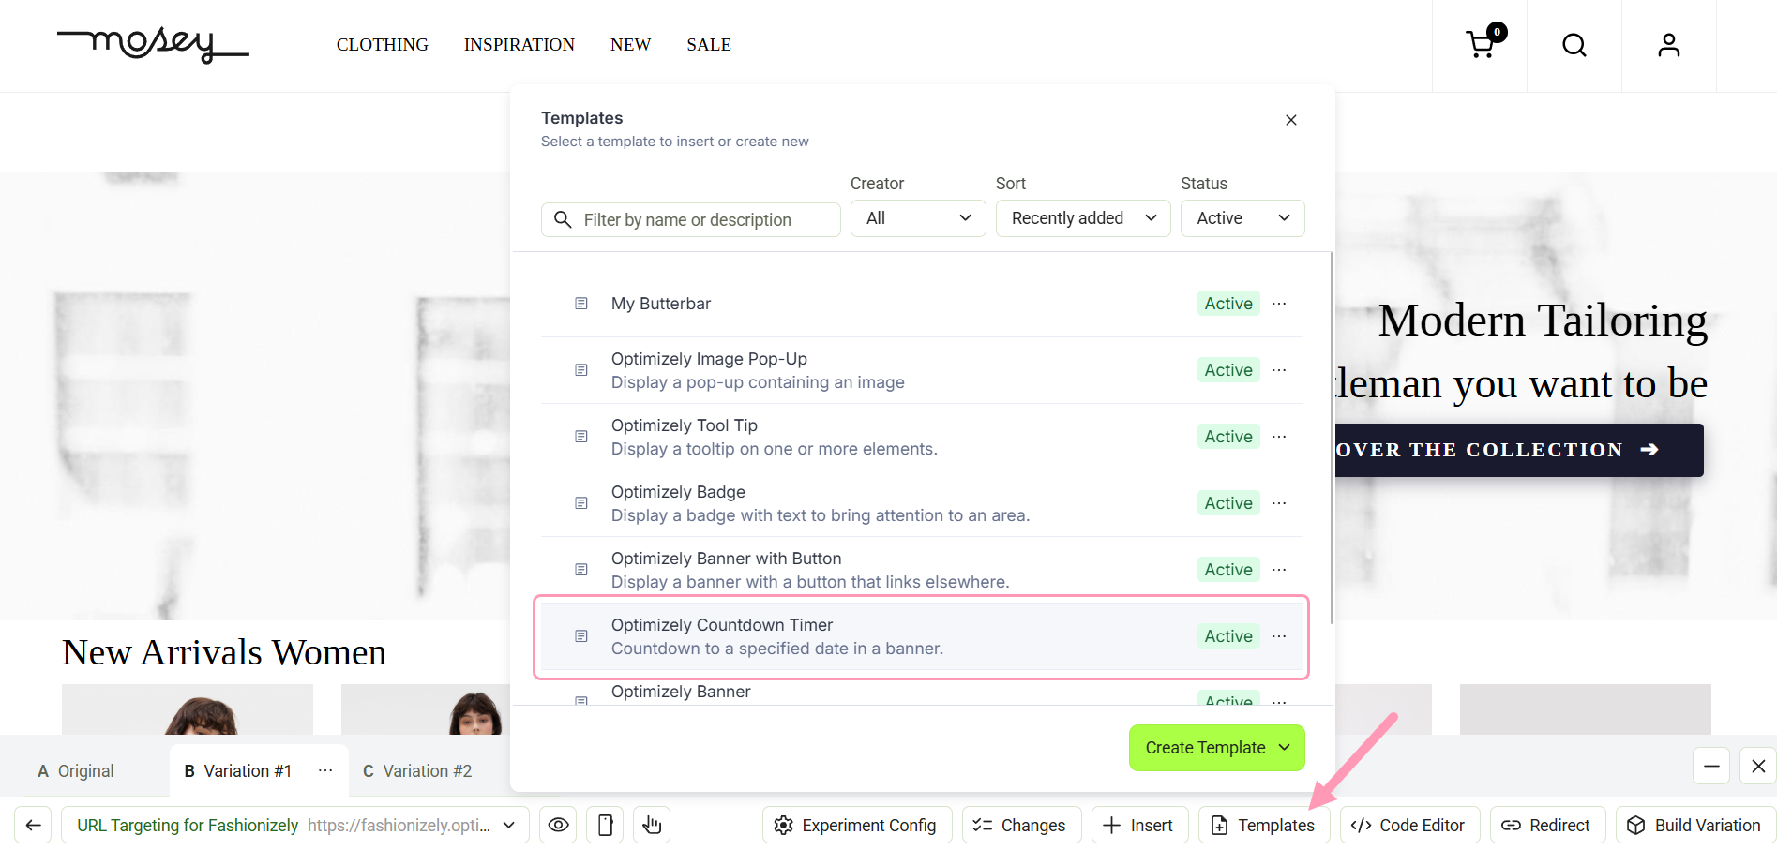This screenshot has height=850, width=1777.
Task: Close the Templates dialog
Action: [1291, 120]
